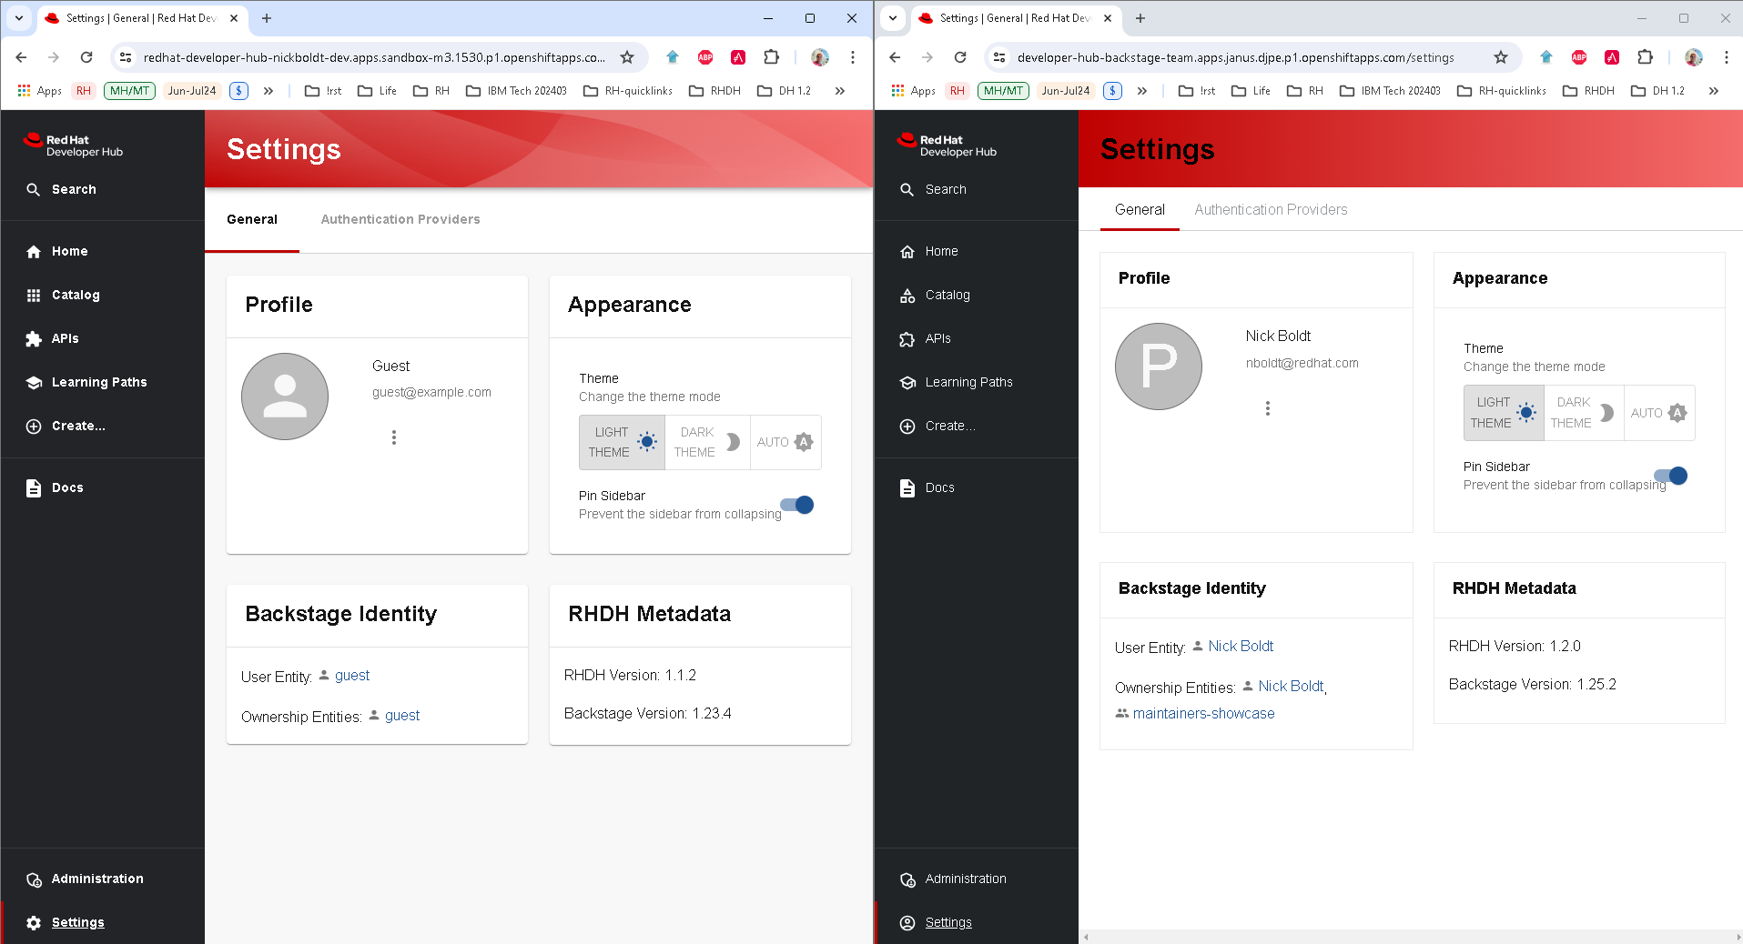Screen dimensions: 1743x944
Task: Select Light Theme in the left window
Action: coord(622,442)
